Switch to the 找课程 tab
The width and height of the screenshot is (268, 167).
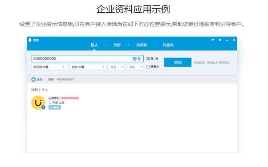(x=142, y=45)
